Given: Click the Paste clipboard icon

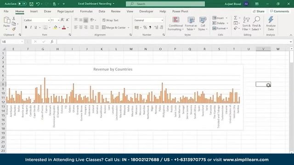Looking at the screenshot, I should 7,20.
